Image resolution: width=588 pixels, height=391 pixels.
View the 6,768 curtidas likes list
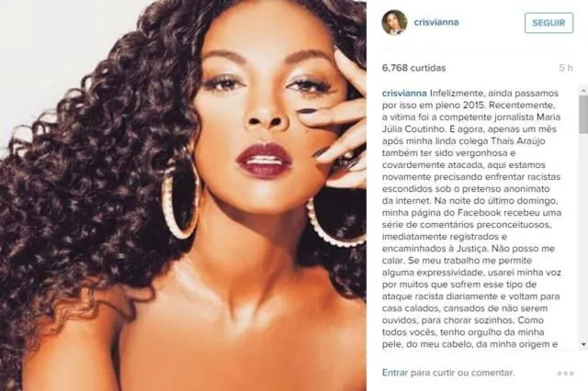click(413, 68)
